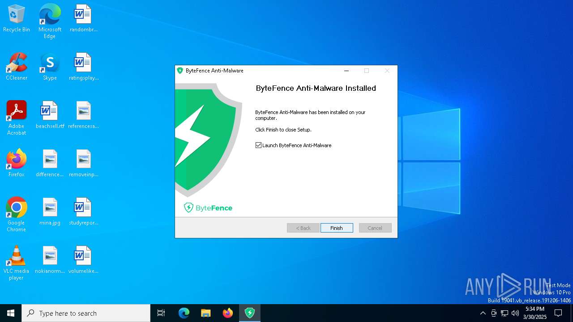This screenshot has height=322, width=573.
Task: Select the nokianorm... image file icon
Action: [50, 260]
